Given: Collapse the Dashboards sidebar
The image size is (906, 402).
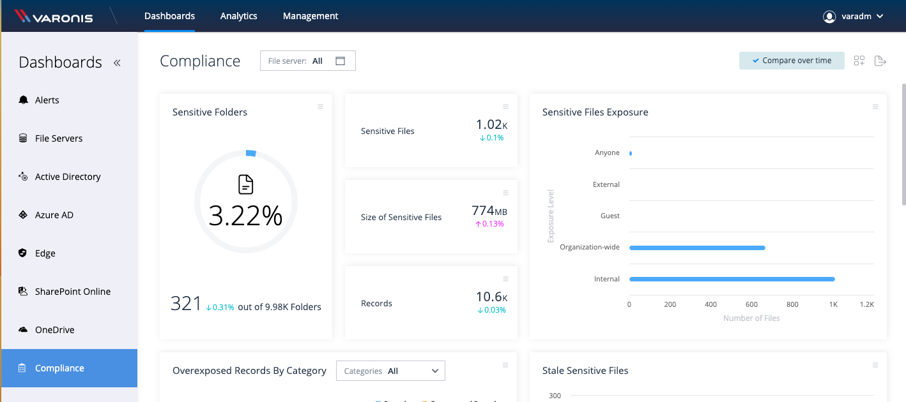Looking at the screenshot, I should point(116,63).
